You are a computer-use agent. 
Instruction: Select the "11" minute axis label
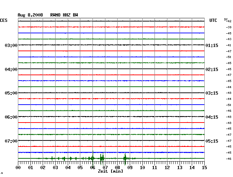tap(154, 168)
